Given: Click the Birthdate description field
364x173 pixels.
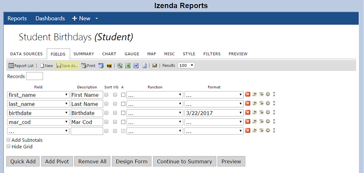Looking at the screenshot, I should tap(87, 113).
